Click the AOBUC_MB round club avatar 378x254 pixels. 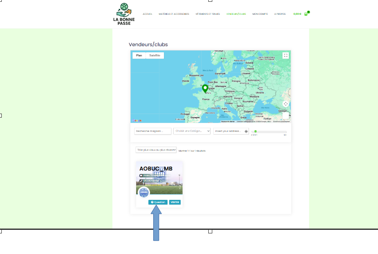click(143, 192)
